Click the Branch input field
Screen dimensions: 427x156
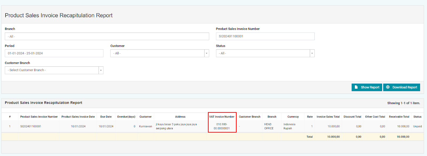107,36
